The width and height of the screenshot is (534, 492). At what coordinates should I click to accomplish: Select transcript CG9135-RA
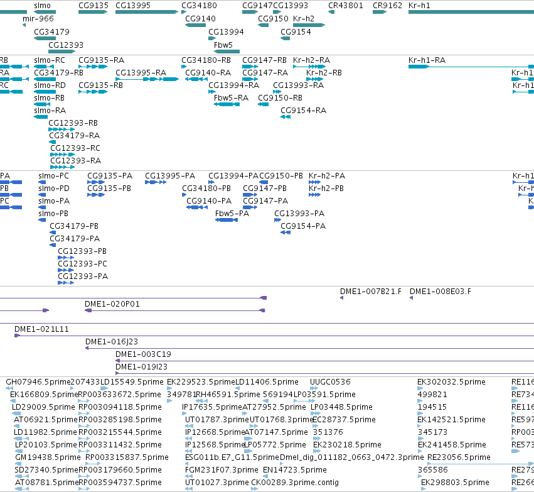(101, 60)
